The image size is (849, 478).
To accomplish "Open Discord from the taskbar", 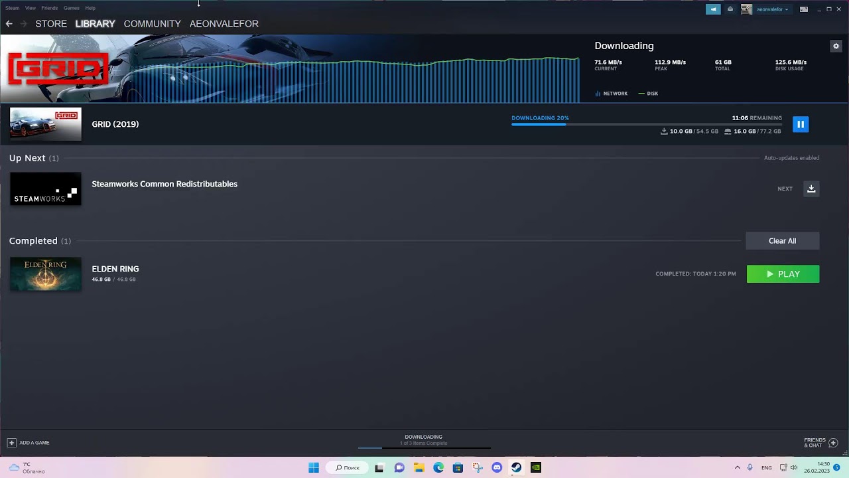I will [x=497, y=467].
